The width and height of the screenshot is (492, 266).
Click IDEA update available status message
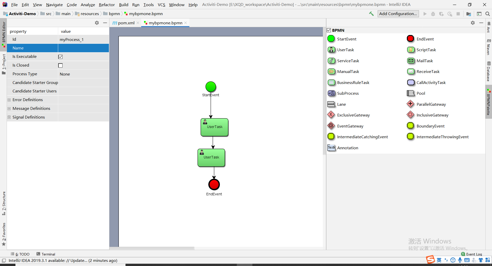pyautogui.click(x=63, y=261)
